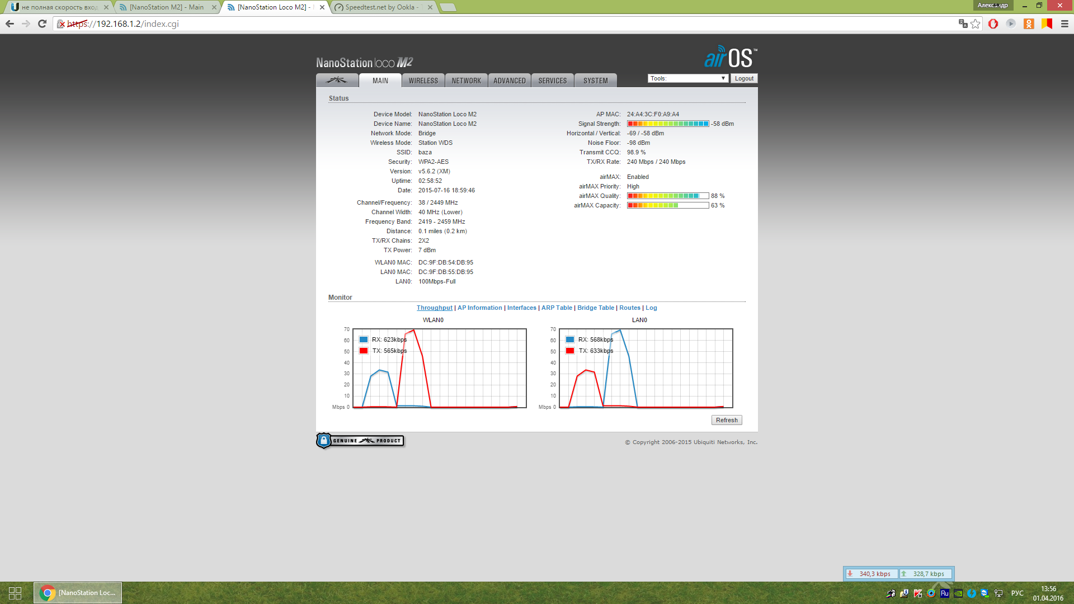Open the AP Information link
Image resolution: width=1074 pixels, height=604 pixels.
point(479,308)
